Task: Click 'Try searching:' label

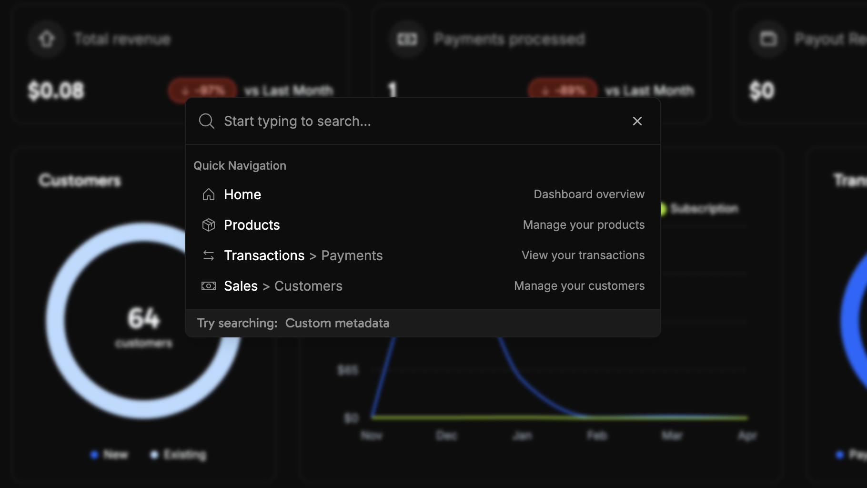Action: [x=237, y=323]
